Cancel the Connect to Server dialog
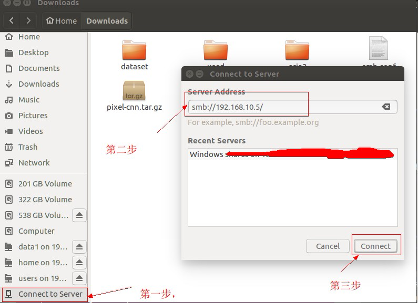Viewport: 418px width, 303px height. pos(328,246)
